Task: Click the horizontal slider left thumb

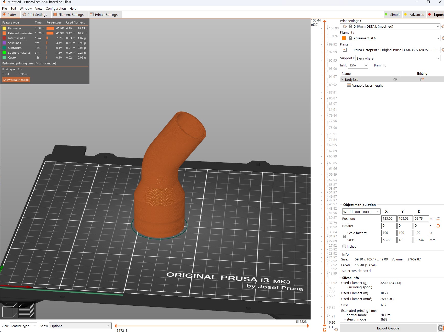Action: click(x=116, y=326)
